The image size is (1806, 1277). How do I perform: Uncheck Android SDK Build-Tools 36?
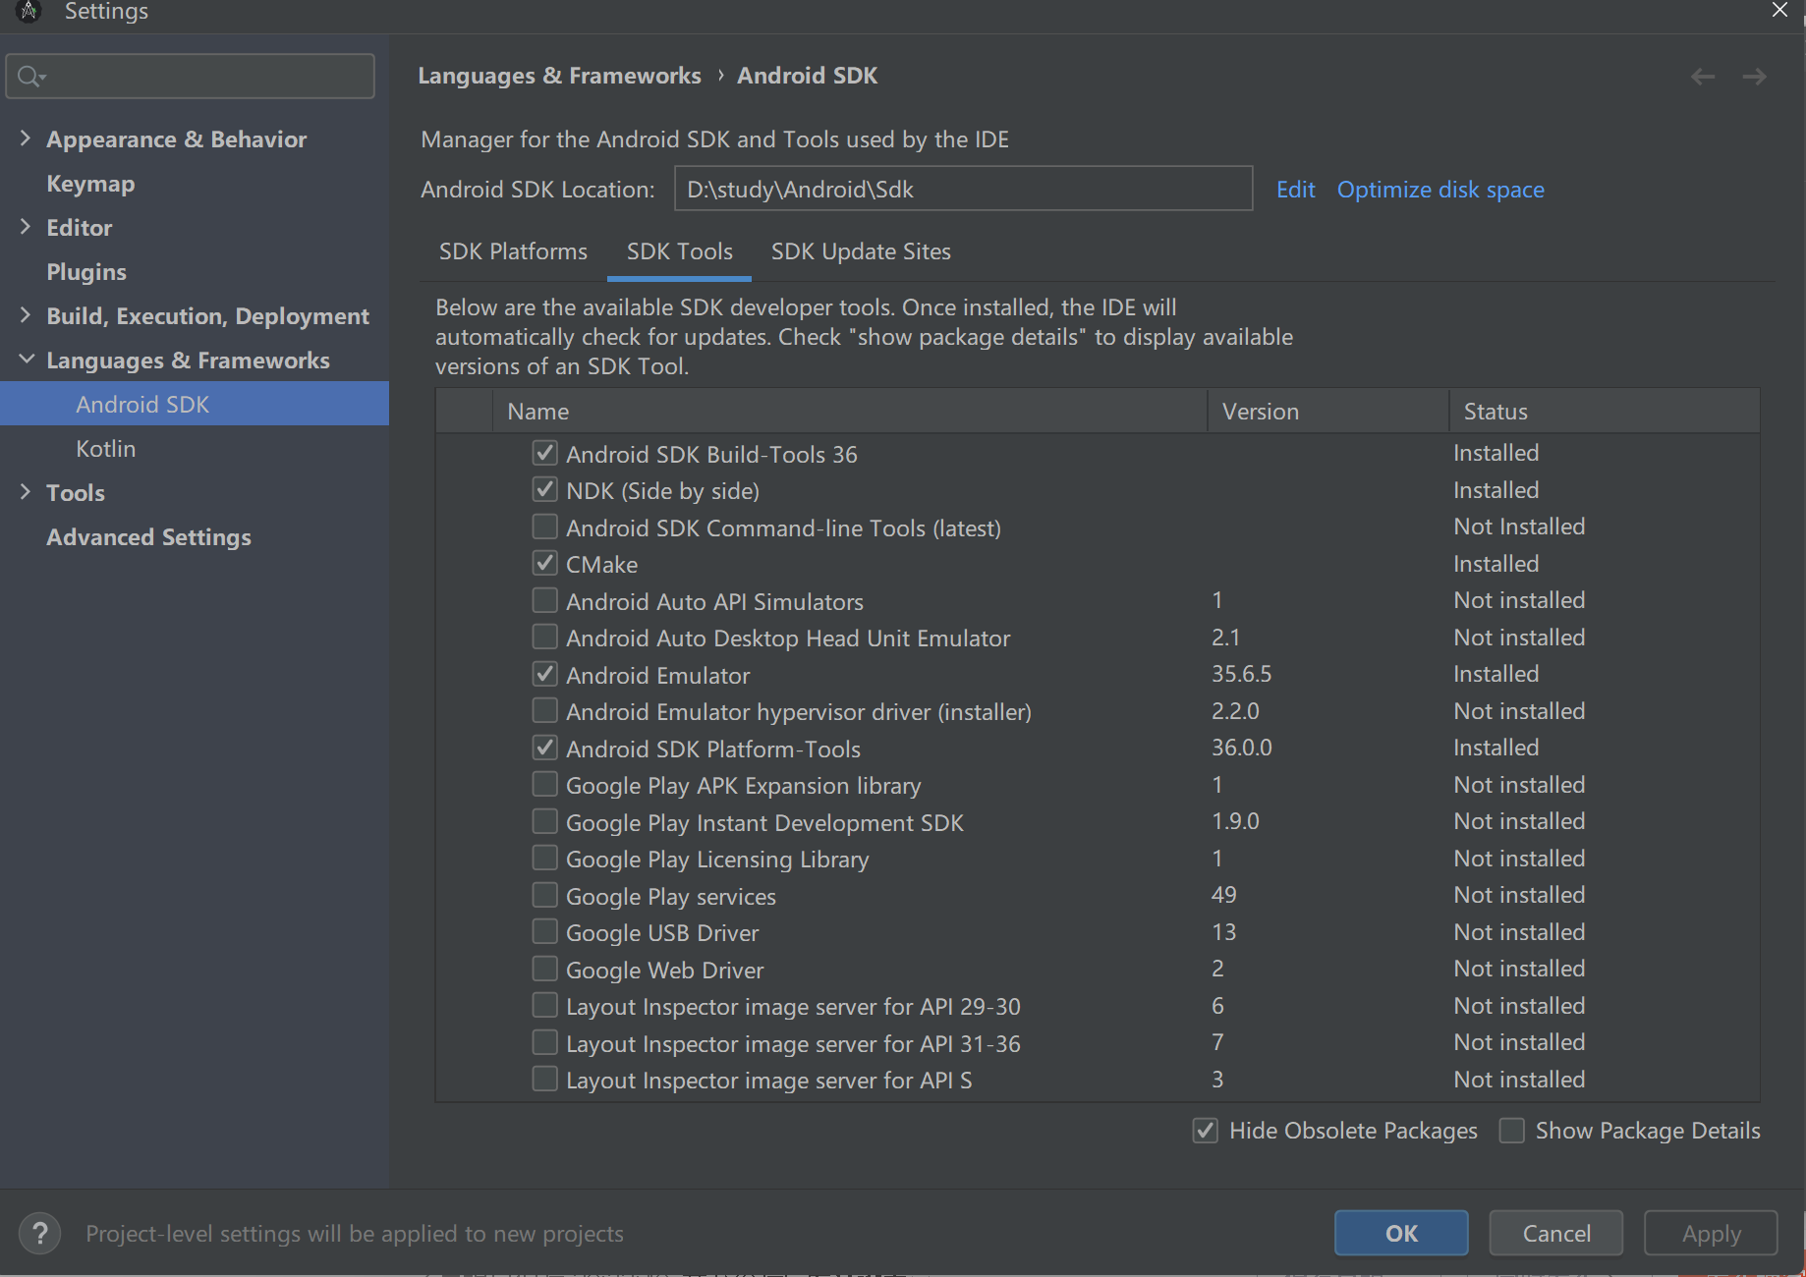coord(544,453)
